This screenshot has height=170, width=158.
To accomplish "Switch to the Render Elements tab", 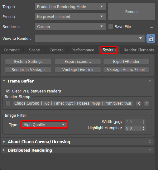I will coord(139,50).
